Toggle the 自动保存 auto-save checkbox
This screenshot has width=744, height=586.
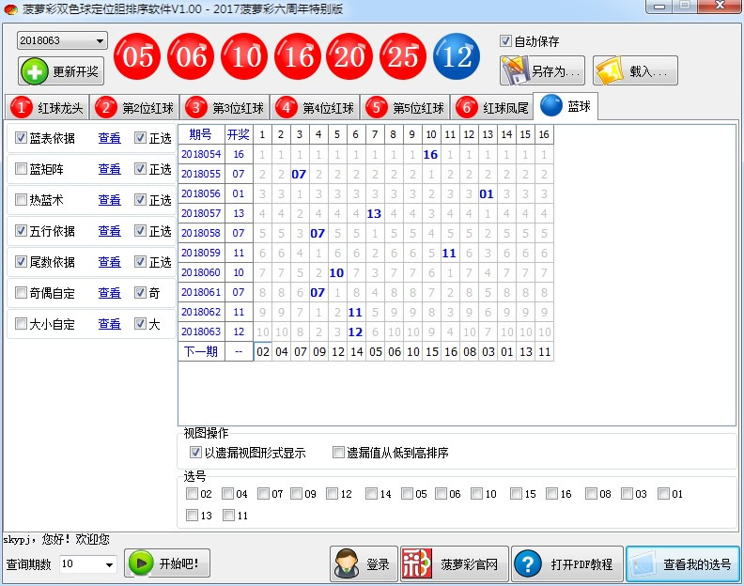point(506,41)
